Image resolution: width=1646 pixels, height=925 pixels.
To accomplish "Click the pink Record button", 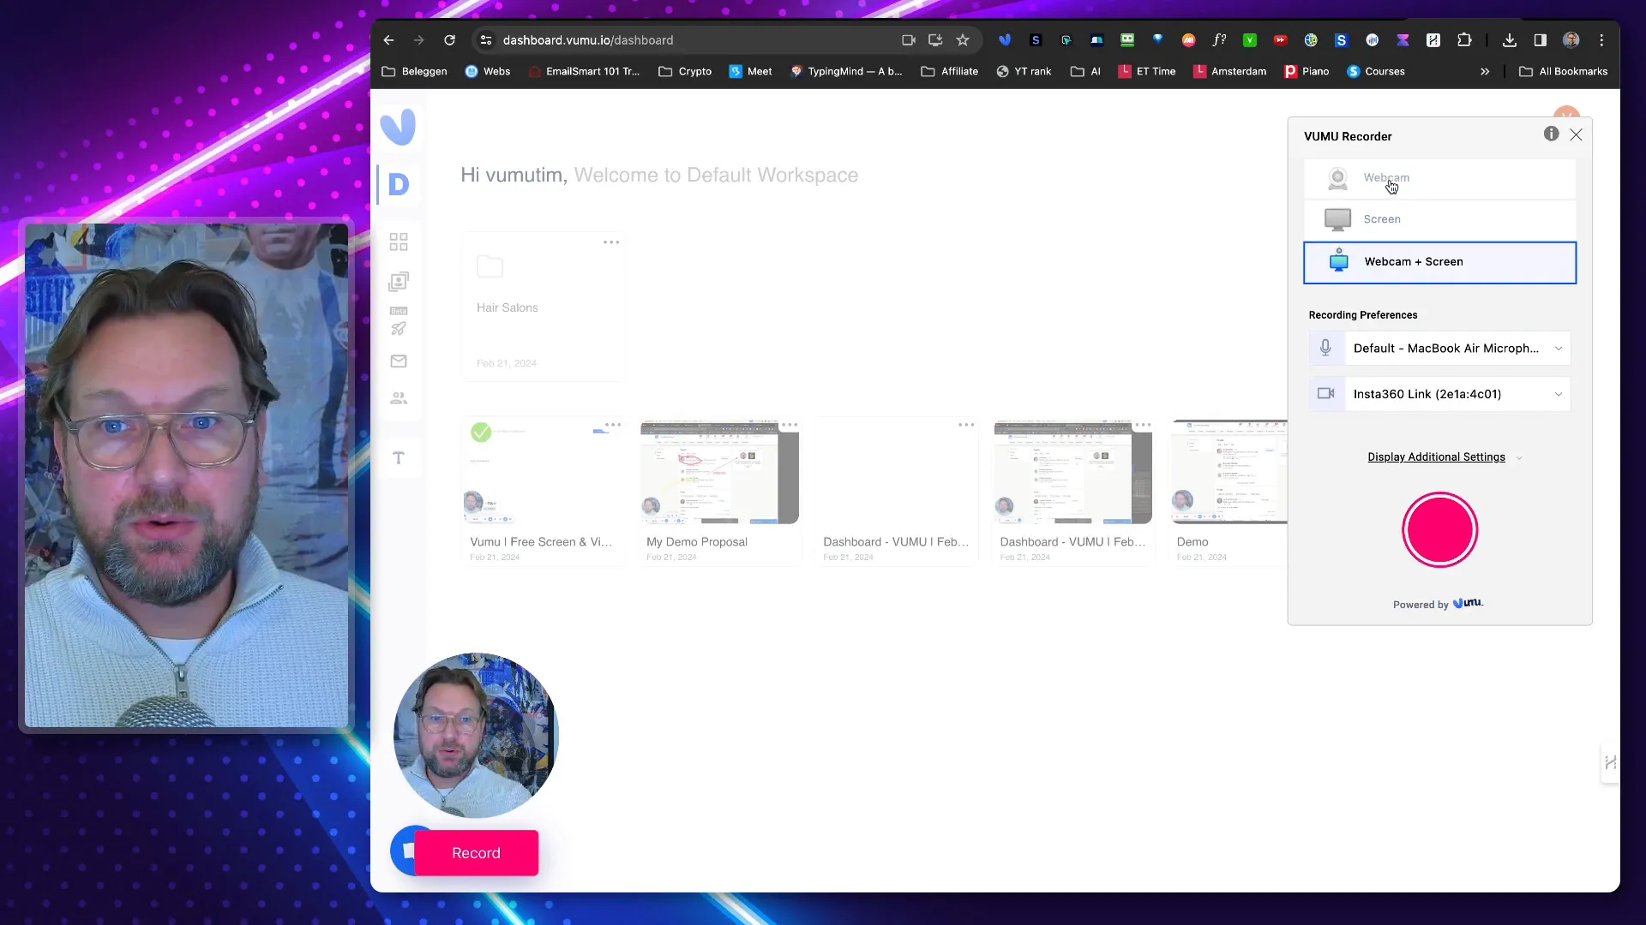I will (x=476, y=853).
